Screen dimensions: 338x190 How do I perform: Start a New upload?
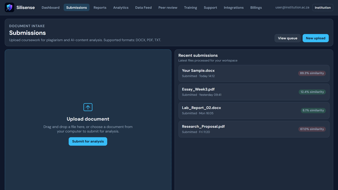click(316, 38)
